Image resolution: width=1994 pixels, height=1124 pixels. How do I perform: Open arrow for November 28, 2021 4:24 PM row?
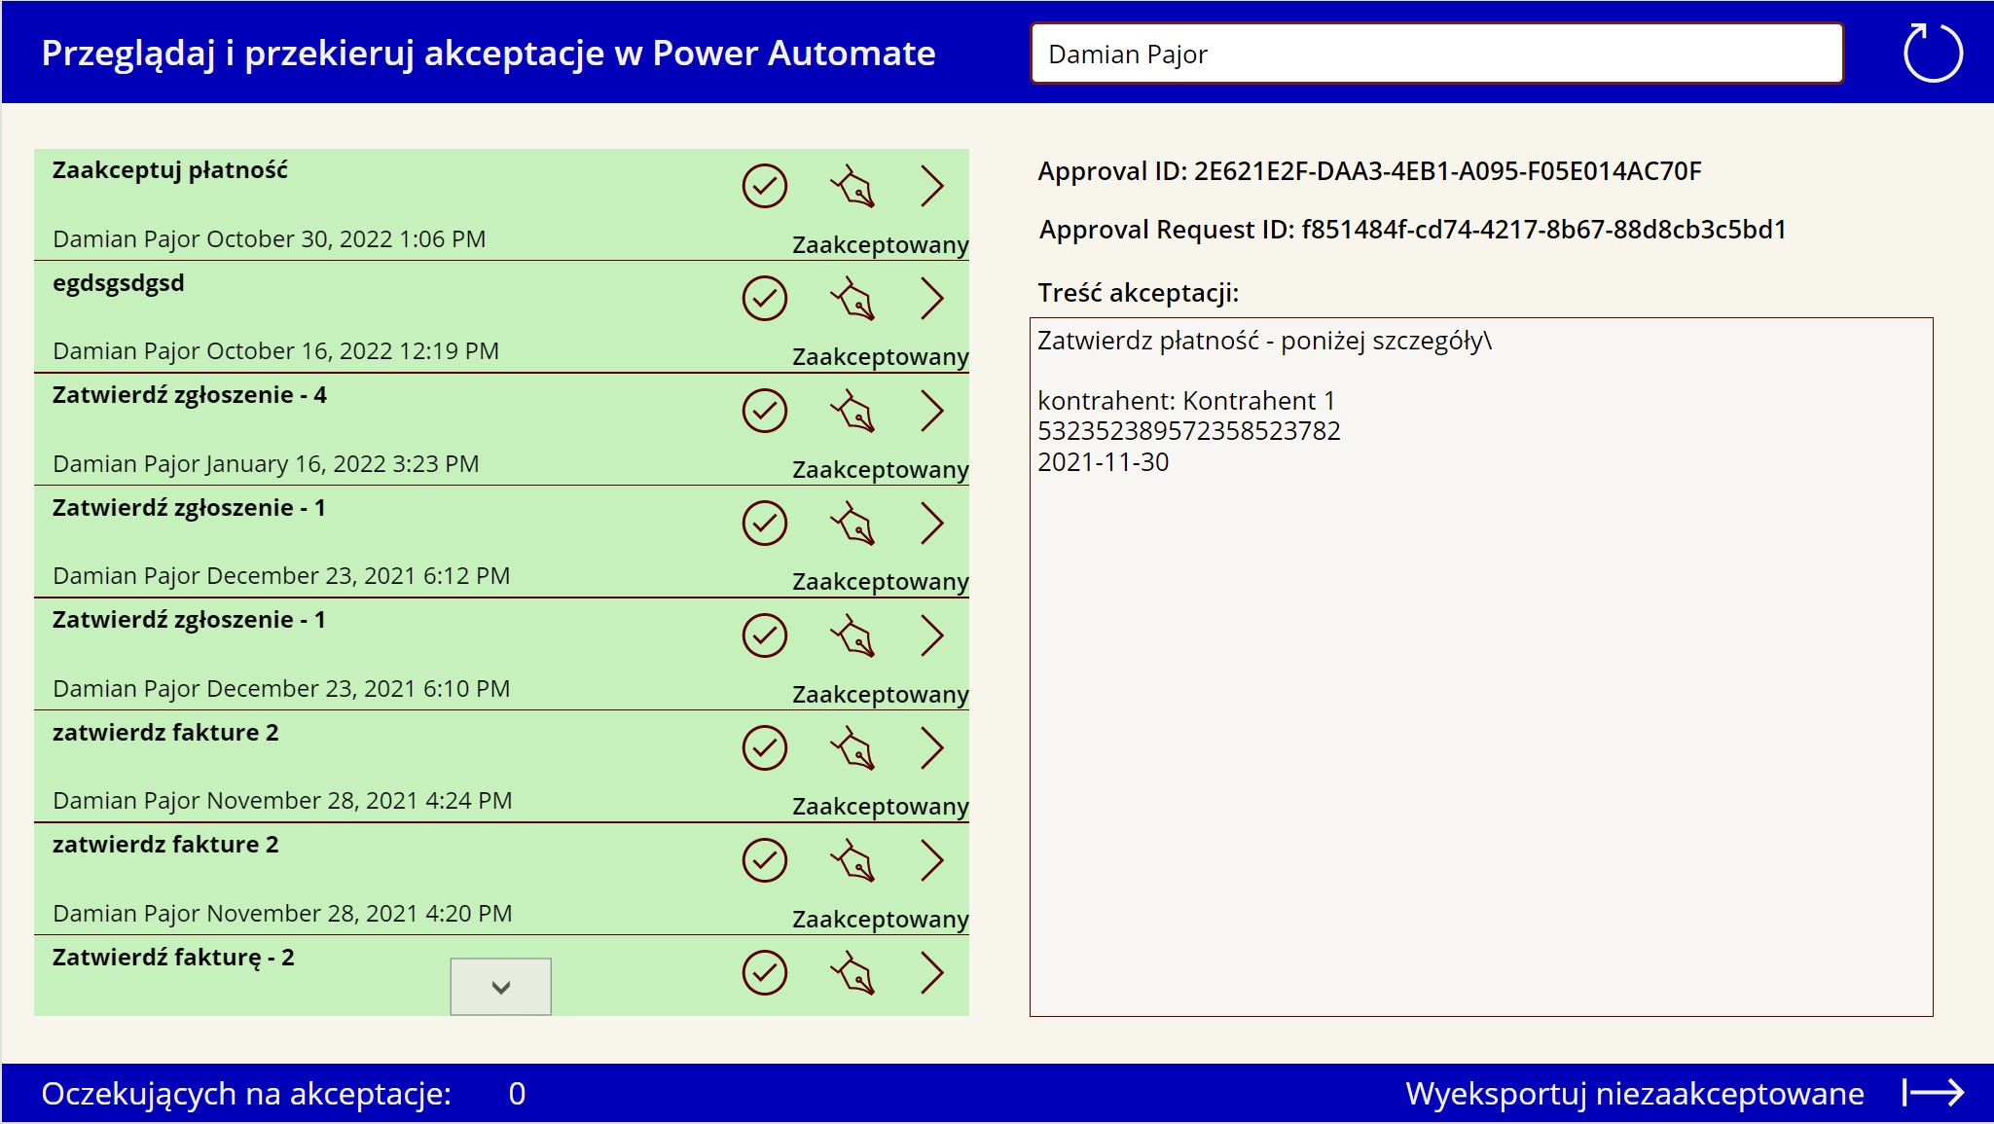[932, 747]
